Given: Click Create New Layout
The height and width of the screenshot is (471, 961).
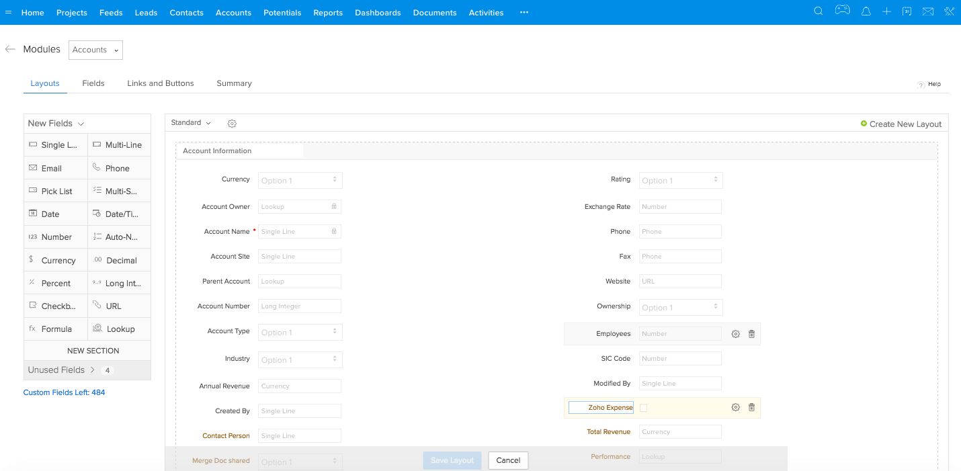Looking at the screenshot, I should click(902, 124).
